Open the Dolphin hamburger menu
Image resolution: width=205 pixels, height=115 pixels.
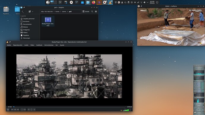[96, 12]
